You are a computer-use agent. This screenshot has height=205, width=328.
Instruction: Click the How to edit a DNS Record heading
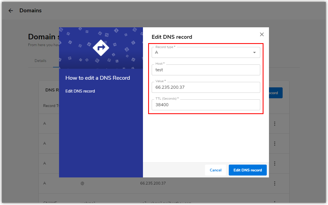98,78
